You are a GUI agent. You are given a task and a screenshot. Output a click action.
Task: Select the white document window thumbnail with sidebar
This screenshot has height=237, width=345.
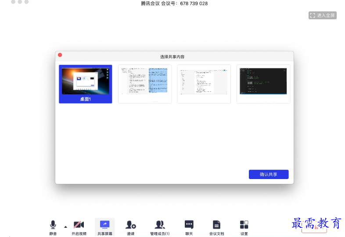click(x=204, y=84)
